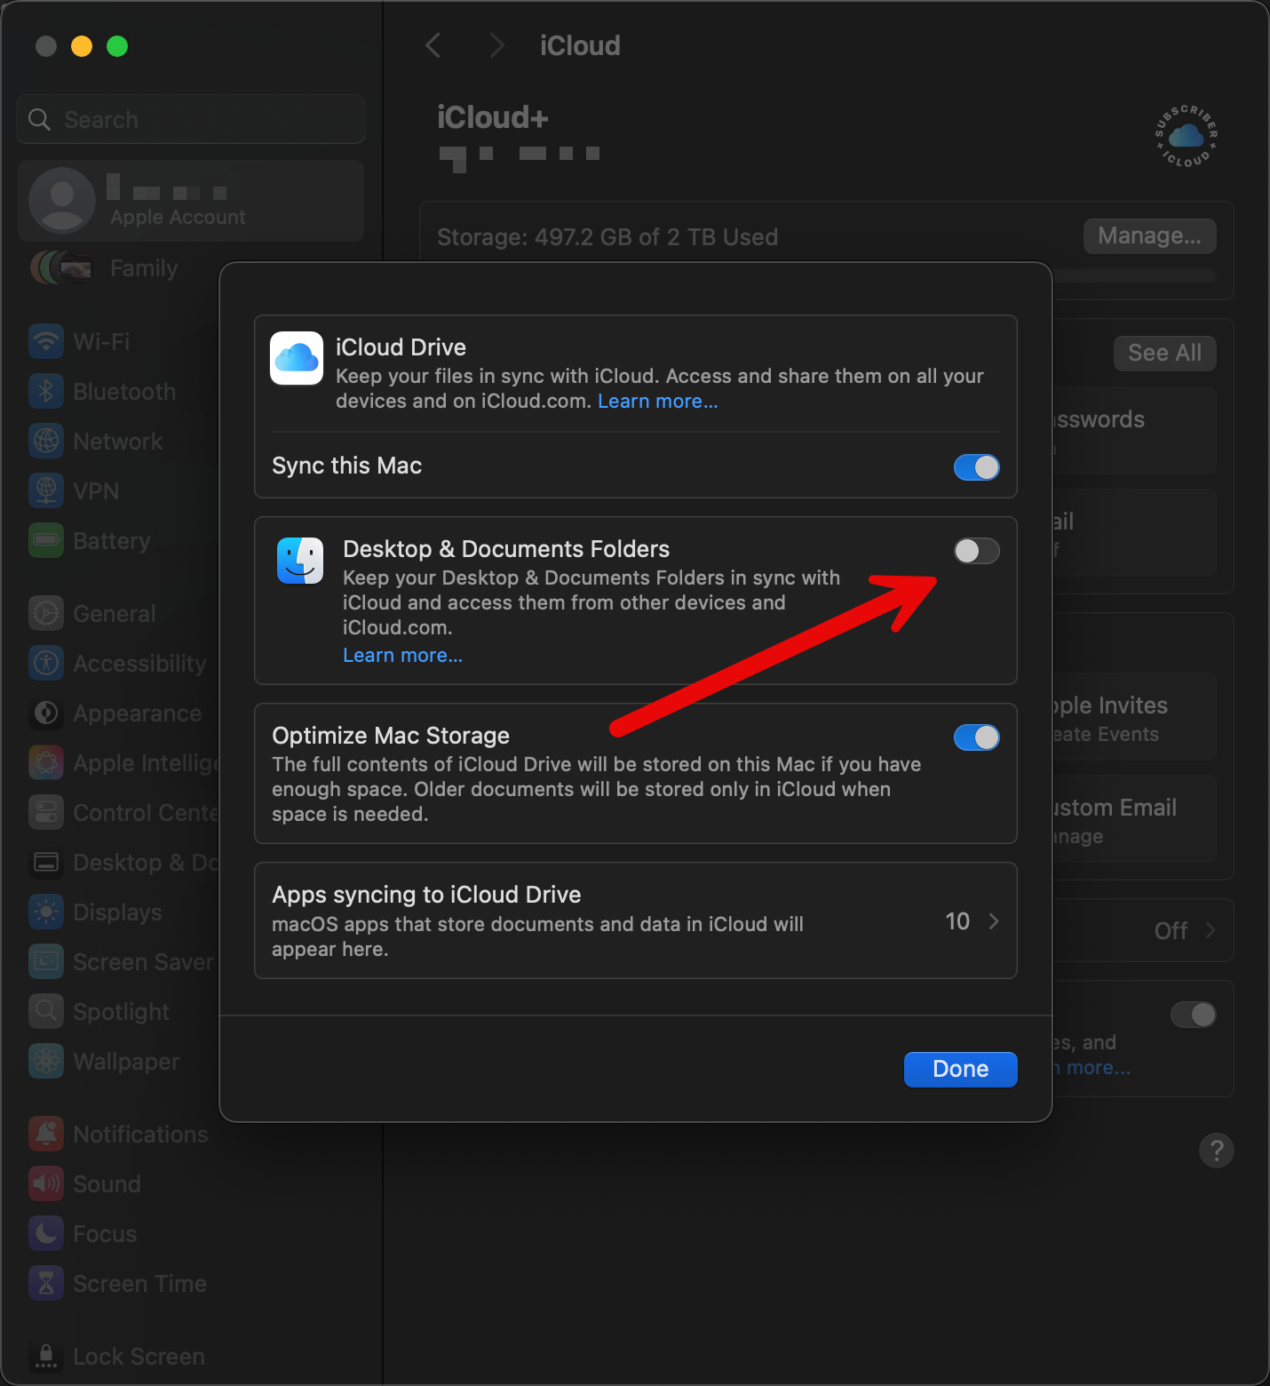
Task: Click the Wi-Fi sidebar icon
Action: click(x=46, y=341)
